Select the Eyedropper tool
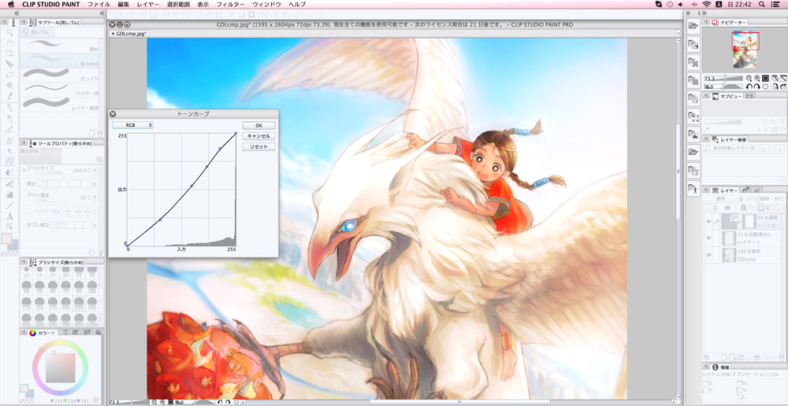The image size is (788, 406). click(x=9, y=96)
